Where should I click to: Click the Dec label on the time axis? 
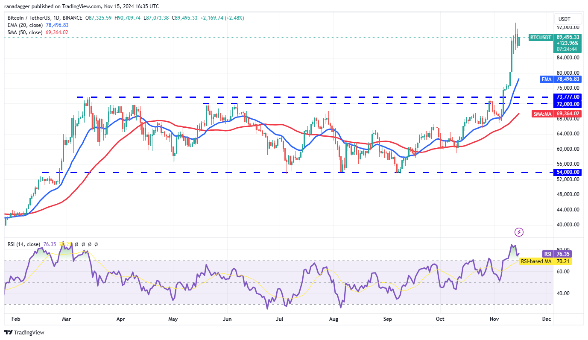[546, 319]
